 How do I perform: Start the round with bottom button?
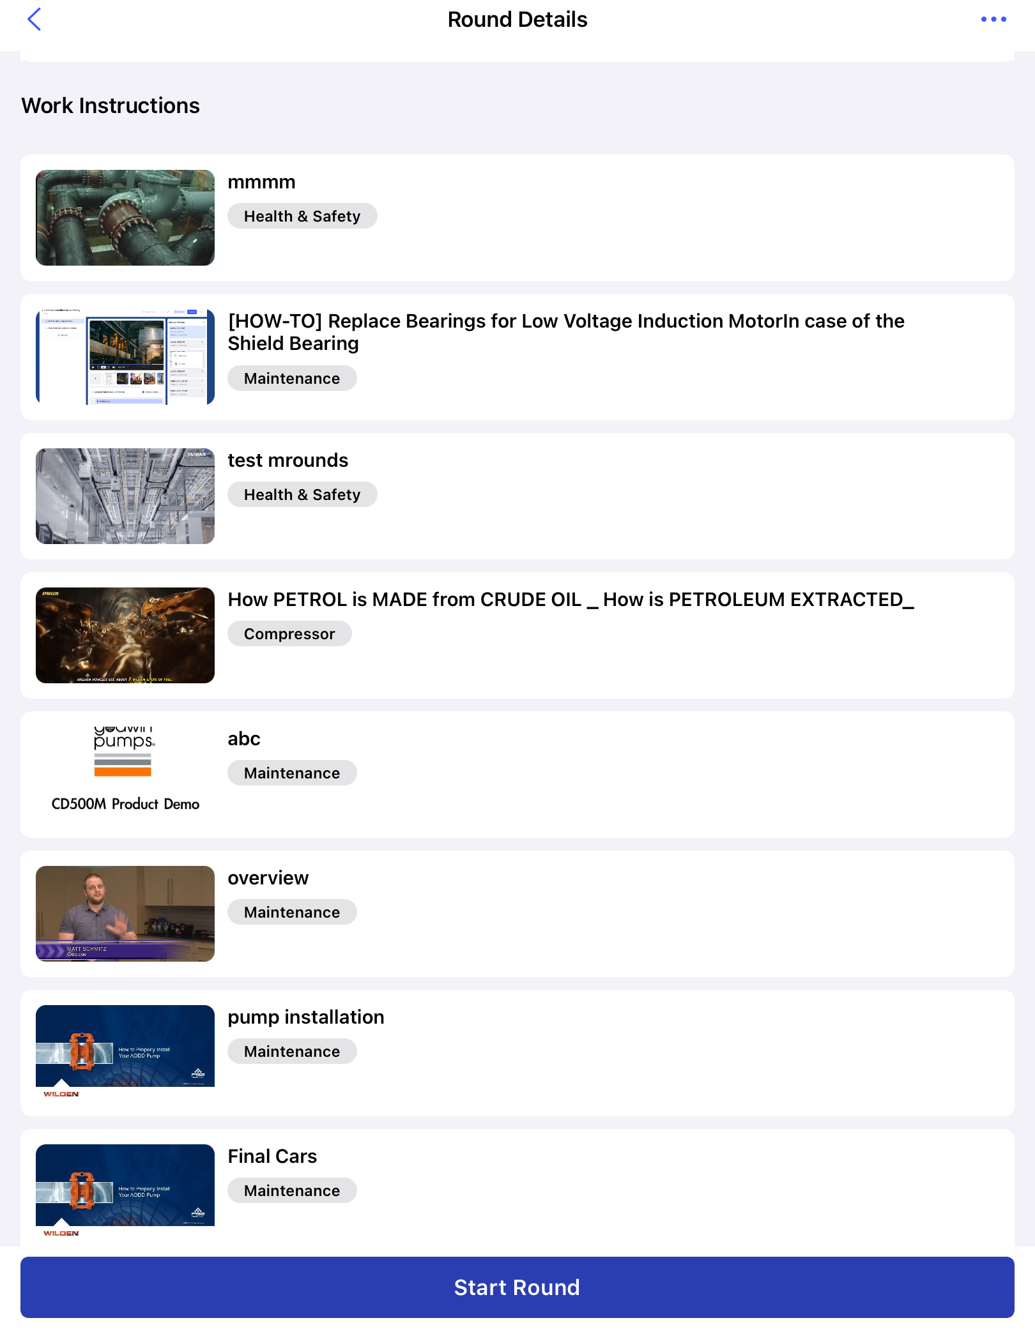[517, 1287]
